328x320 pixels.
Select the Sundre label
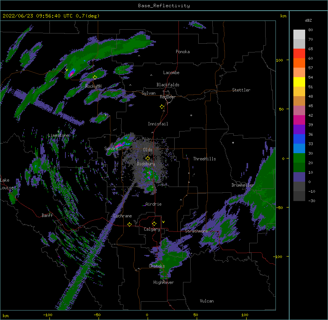point(111,149)
